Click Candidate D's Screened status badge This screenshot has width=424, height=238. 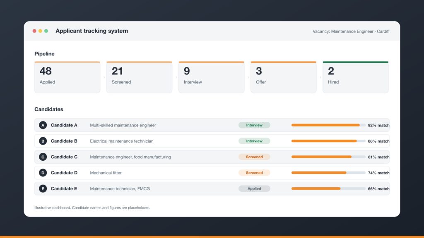(x=254, y=173)
